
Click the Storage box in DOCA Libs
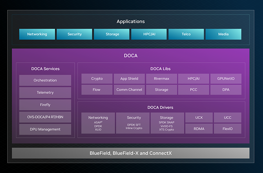point(162,90)
